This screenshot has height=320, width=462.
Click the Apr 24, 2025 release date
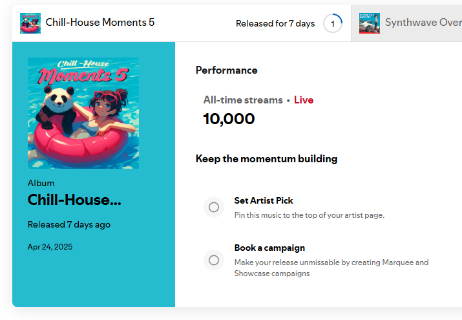(x=50, y=247)
